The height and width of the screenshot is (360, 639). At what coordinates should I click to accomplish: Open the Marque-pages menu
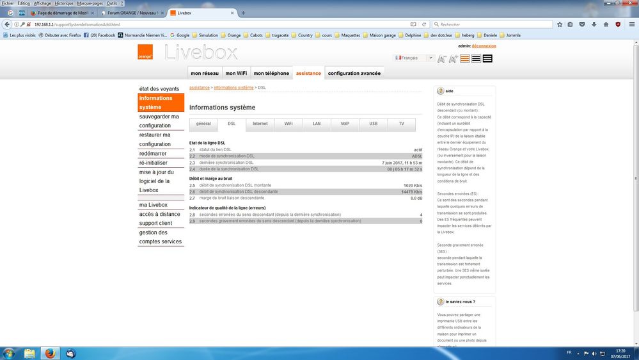pos(90,3)
